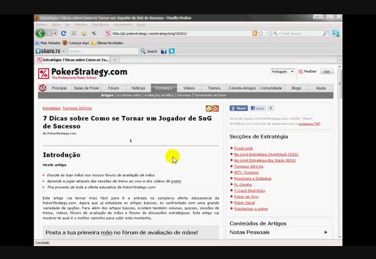Open the Salas de Poker tab

point(86,88)
